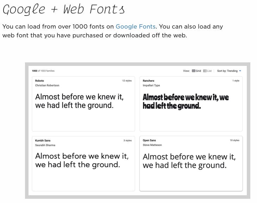The height and width of the screenshot is (203, 257).
Task: Select the Grid view icon
Action: click(x=194, y=71)
